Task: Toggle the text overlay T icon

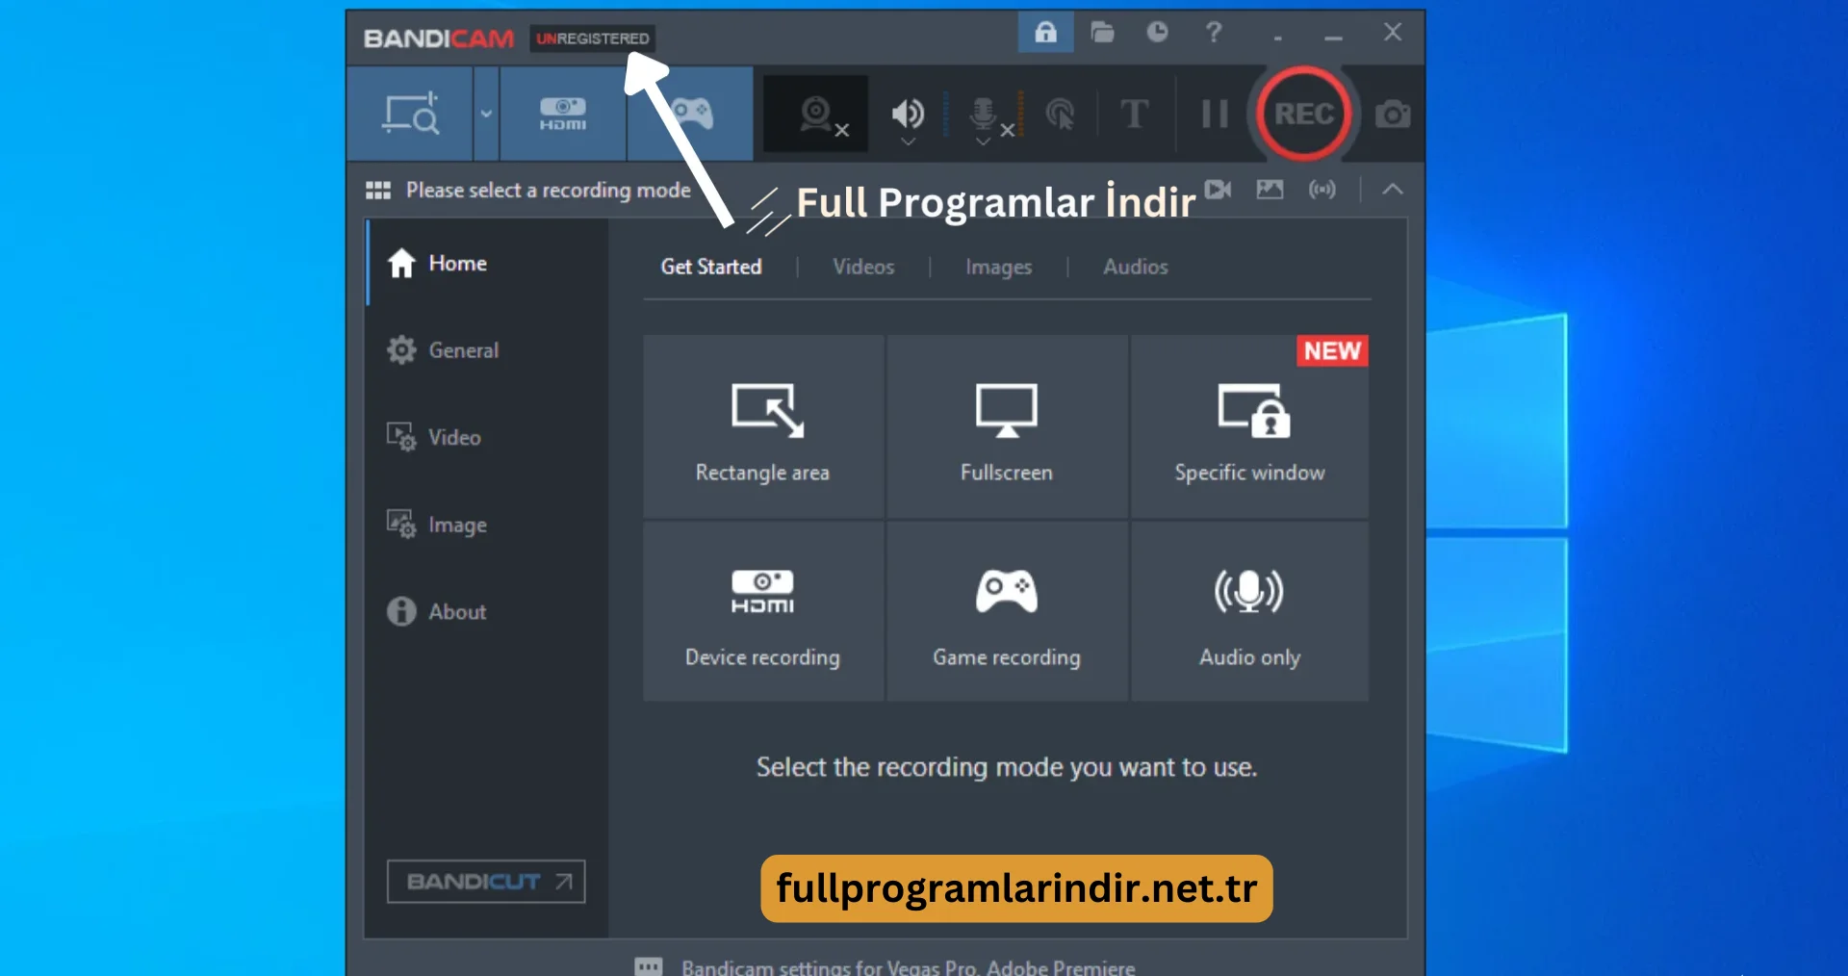Action: (1135, 114)
